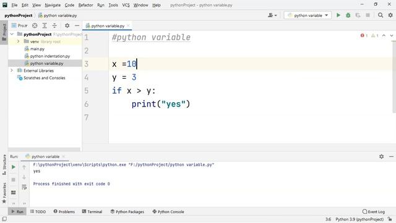Run the python variable configuration
The height and width of the screenshot is (223, 396).
click(338, 15)
